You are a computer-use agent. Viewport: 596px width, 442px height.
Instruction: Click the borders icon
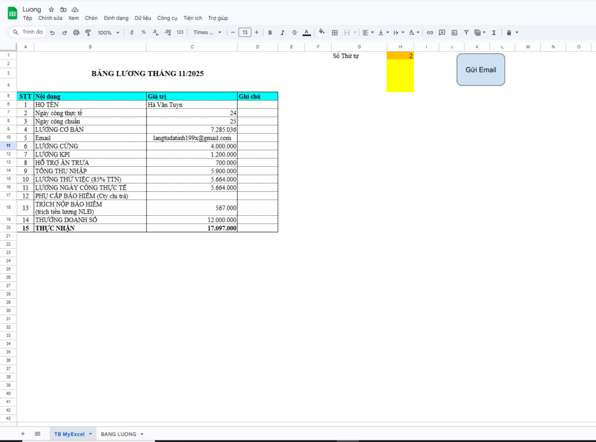point(335,33)
